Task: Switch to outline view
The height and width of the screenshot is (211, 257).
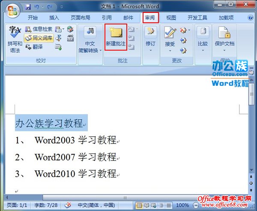Action: tap(161, 205)
